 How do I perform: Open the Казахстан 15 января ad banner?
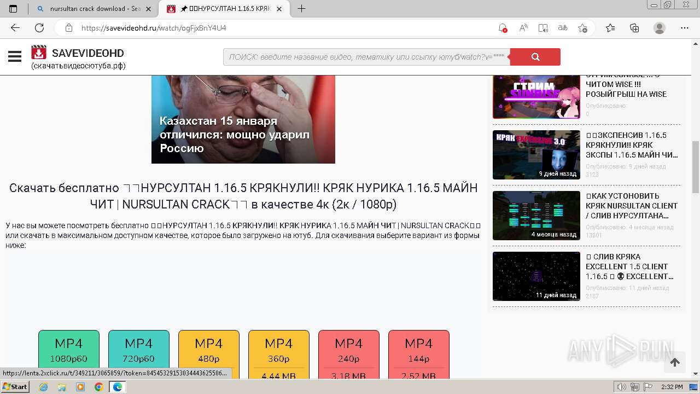click(x=243, y=119)
